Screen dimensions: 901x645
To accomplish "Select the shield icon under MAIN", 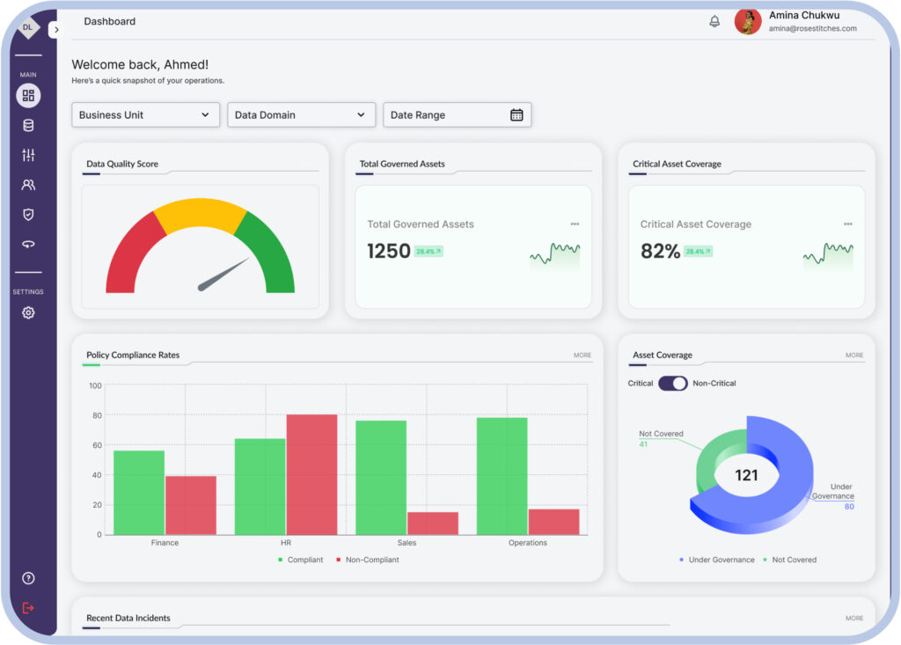I will click(x=27, y=214).
